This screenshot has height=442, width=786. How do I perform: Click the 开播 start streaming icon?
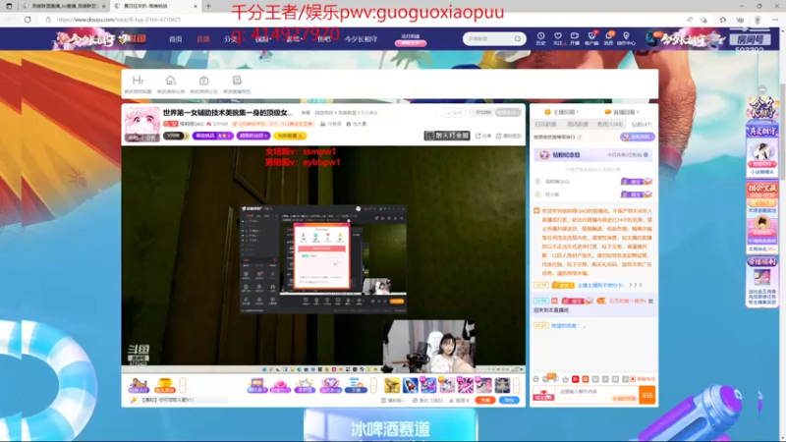575,38
